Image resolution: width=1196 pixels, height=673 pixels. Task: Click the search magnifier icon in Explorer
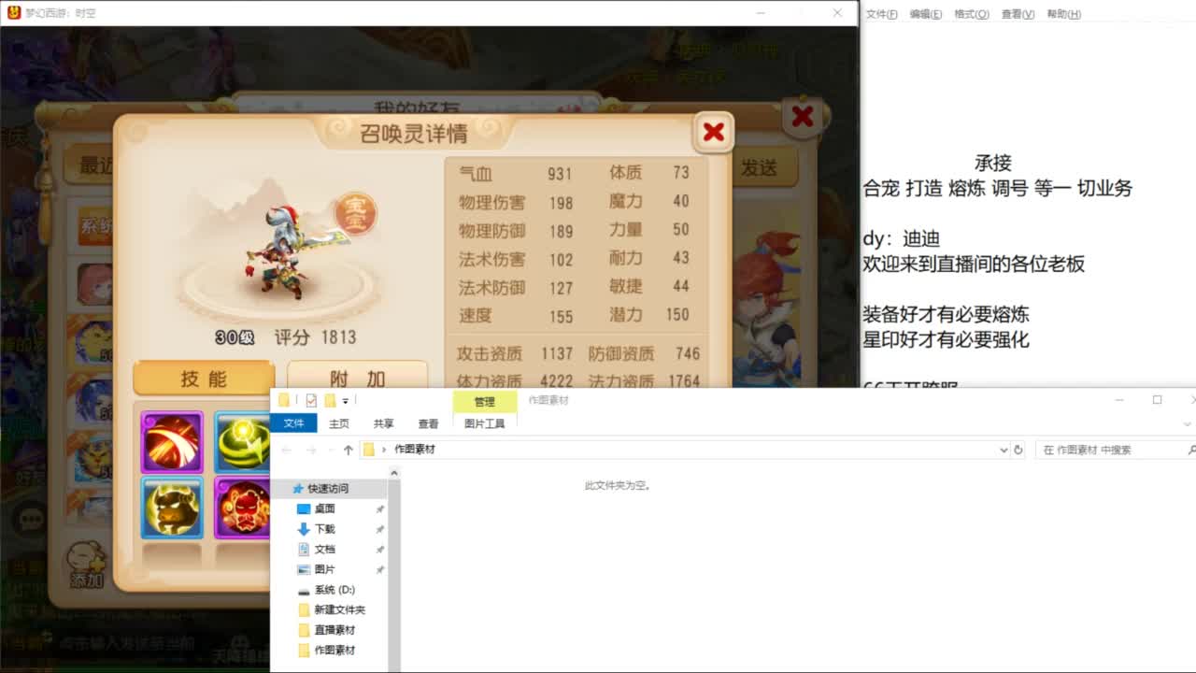[1191, 450]
